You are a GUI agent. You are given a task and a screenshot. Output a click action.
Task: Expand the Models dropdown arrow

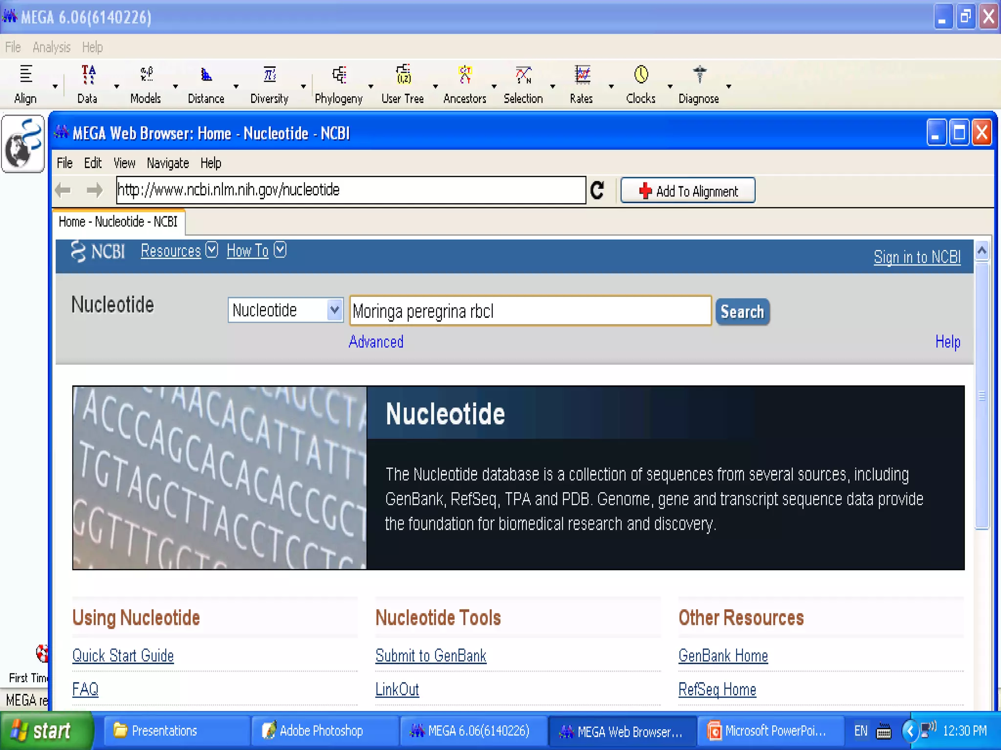(175, 86)
